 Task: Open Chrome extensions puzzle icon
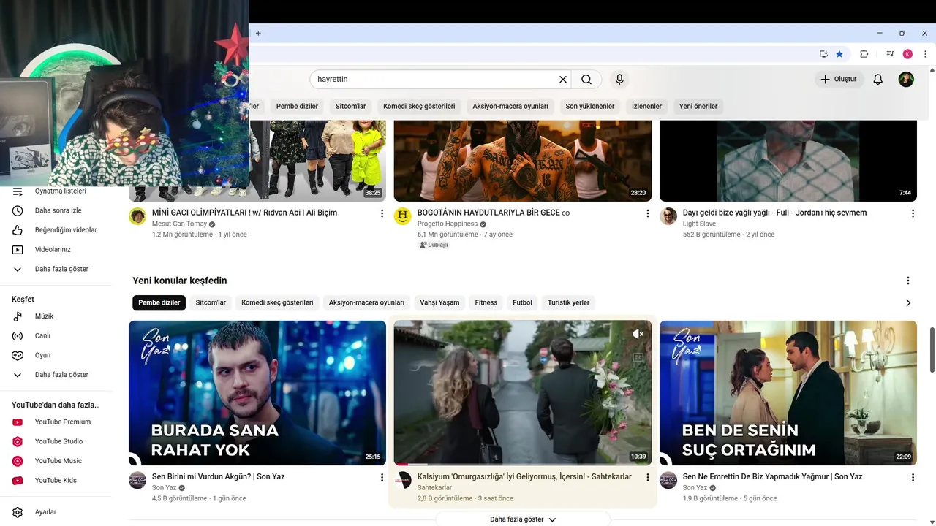(x=864, y=54)
